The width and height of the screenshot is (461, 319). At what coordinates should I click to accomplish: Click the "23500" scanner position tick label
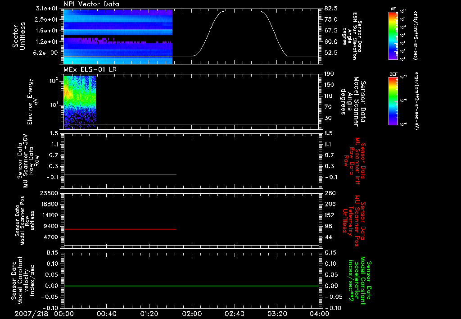click(50, 193)
